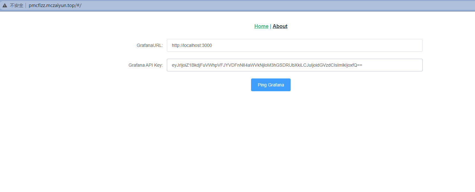Viewport: 475px width, 192px height.
Task: Open the About navigation link
Action: tap(280, 26)
